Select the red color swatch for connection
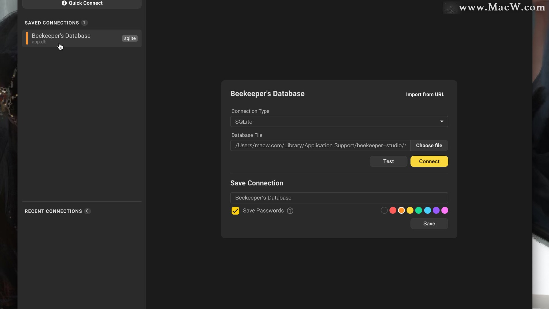Viewport: 549px width, 309px height. pyautogui.click(x=393, y=210)
